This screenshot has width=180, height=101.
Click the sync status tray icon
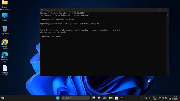click(146, 98)
